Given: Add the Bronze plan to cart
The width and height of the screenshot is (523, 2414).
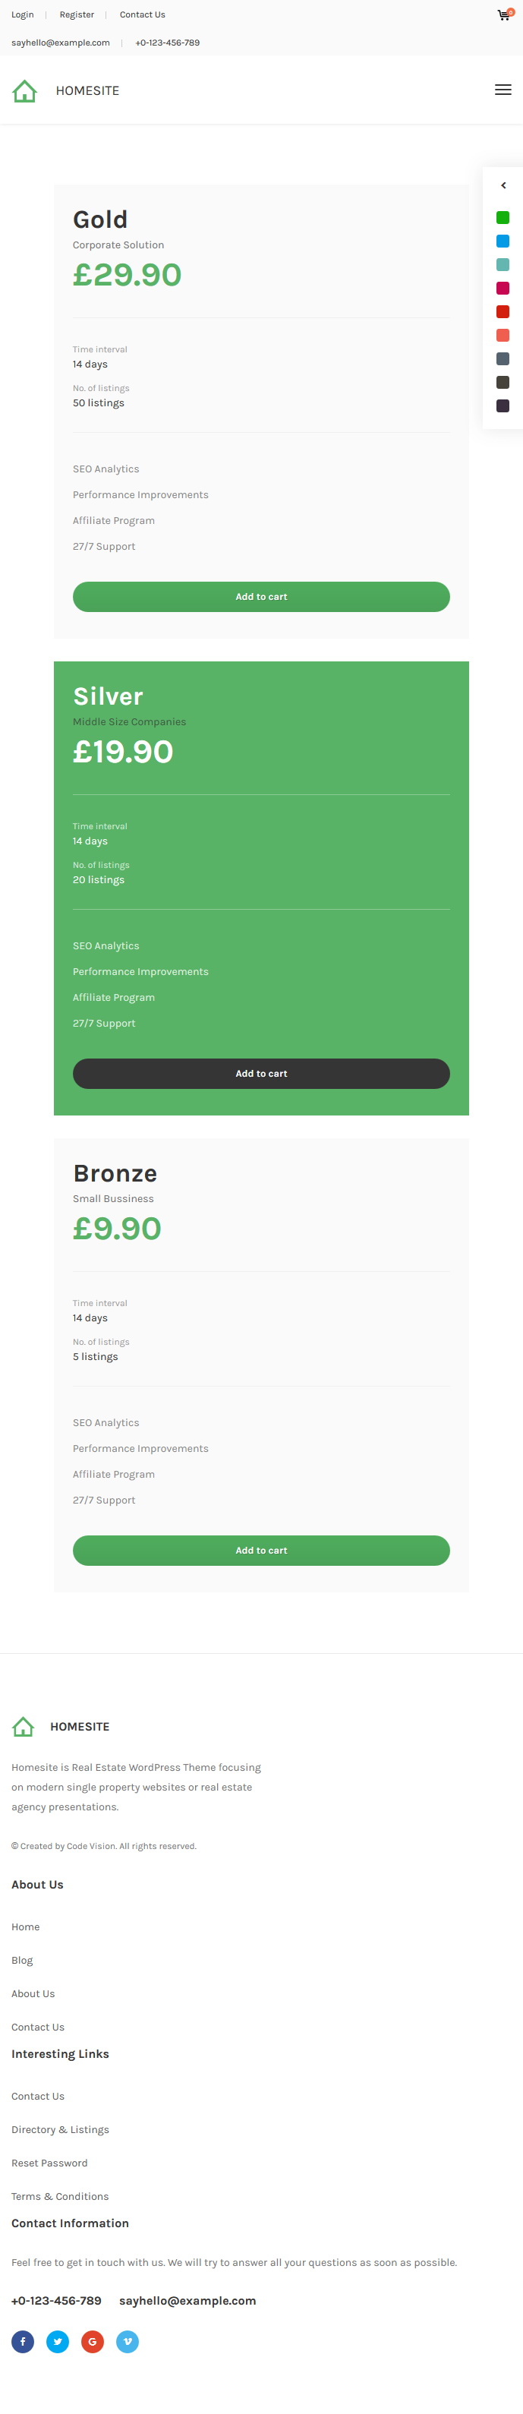Looking at the screenshot, I should (261, 1550).
